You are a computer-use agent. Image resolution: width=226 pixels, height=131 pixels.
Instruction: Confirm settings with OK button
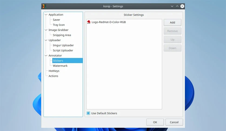tap(155, 122)
